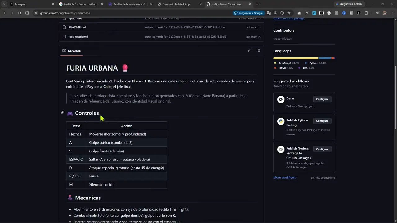Screen dimensions: 397x223
Task: Open the Extensions puzzle piece menu
Action: point(366,13)
